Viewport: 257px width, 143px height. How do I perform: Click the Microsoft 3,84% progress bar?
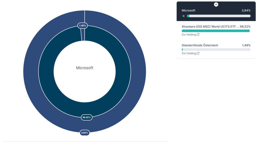(x=218, y=16)
